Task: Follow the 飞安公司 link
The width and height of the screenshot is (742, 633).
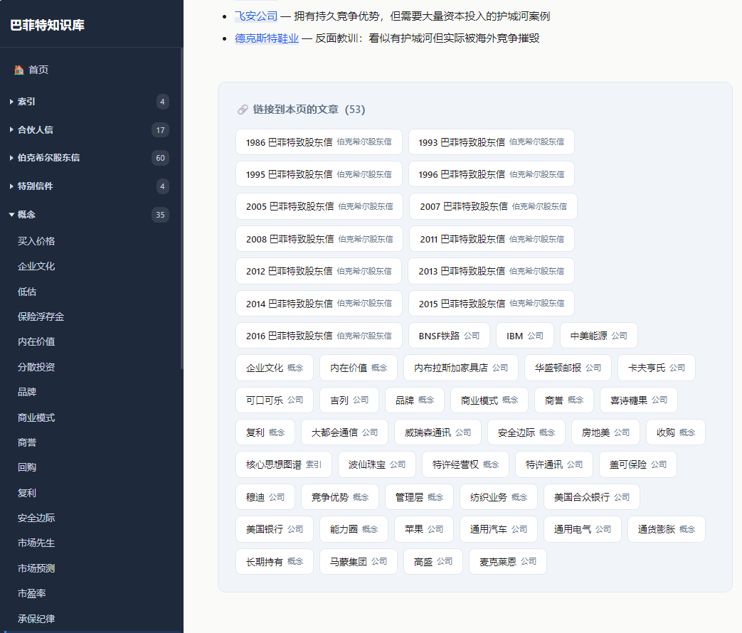Action: [x=256, y=16]
